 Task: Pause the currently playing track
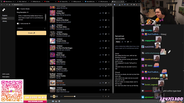point(54,96)
